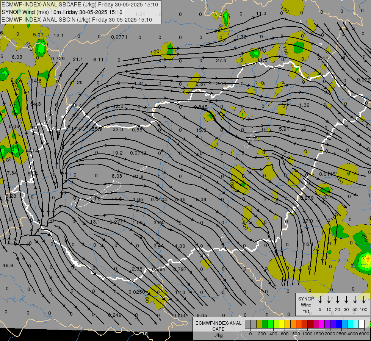Click the 1.32 value on the map
Image resolution: width=371 pixels, height=341 pixels.
pyautogui.click(x=304, y=105)
